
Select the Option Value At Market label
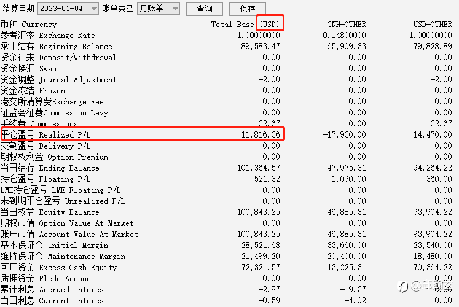point(67,223)
